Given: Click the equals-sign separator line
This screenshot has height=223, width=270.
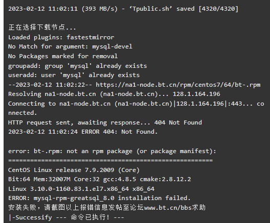Looking at the screenshot, I should coord(110,160).
